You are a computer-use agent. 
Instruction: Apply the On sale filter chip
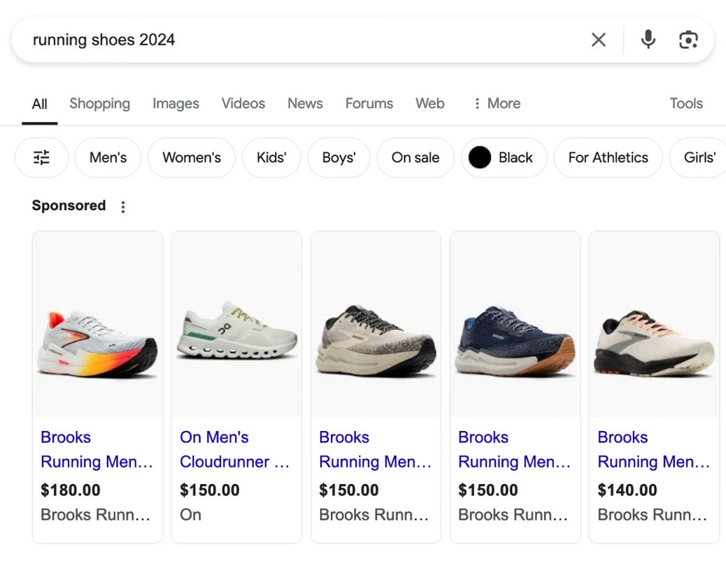point(415,158)
